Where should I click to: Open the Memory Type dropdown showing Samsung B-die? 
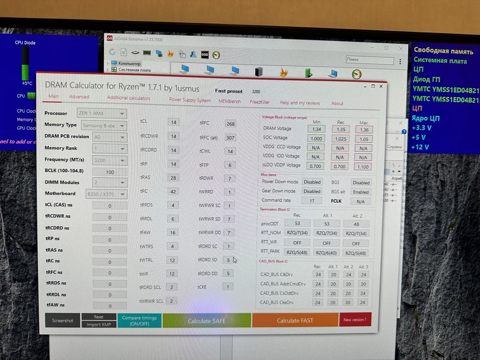pos(104,125)
